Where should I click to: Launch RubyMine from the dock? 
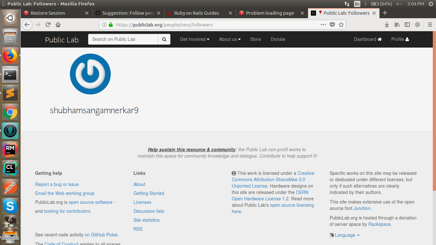click(10, 150)
